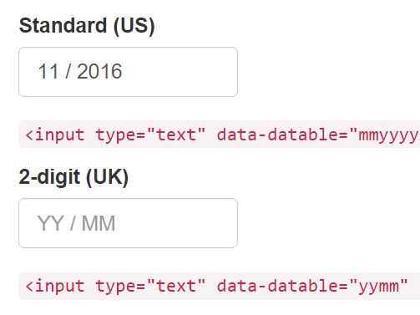
Task: Select the 2-digit (UK) heading label
Action: (x=73, y=177)
